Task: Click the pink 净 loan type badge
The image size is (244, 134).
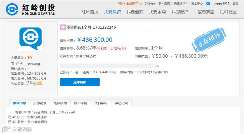Action: 63,28
